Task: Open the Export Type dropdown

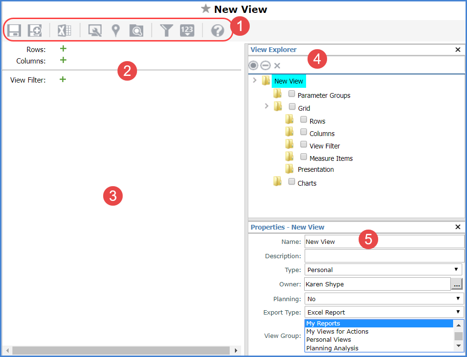Action: click(383, 312)
